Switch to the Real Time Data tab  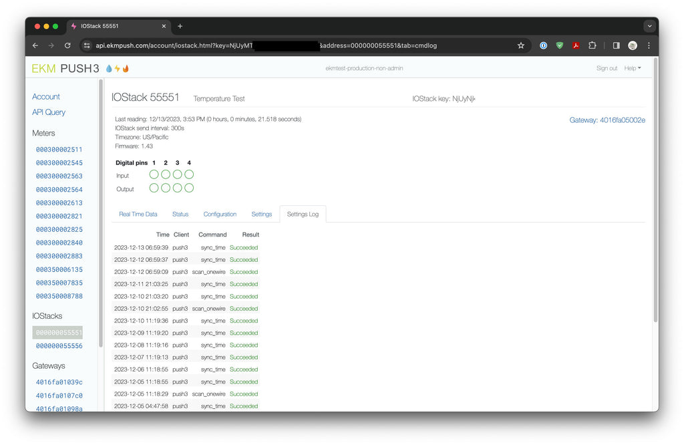[138, 214]
